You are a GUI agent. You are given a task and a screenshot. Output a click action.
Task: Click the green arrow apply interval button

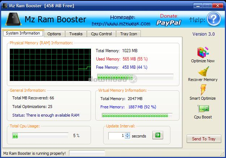click(x=158, y=135)
